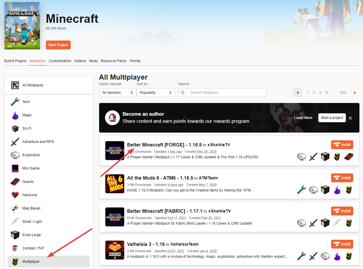Click the Small / Light feather icon
Screen dimensions: 363x269
pos(15,222)
